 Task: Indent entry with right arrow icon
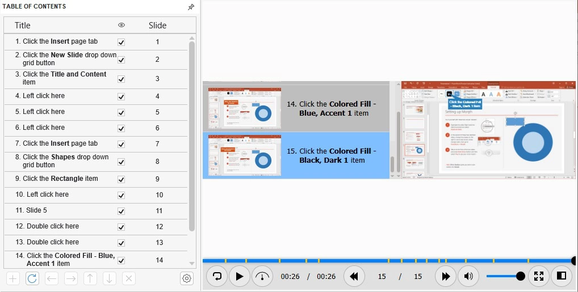point(71,278)
